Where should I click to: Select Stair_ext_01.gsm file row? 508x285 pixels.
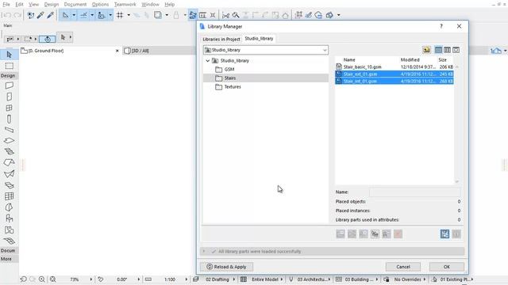pos(394,74)
